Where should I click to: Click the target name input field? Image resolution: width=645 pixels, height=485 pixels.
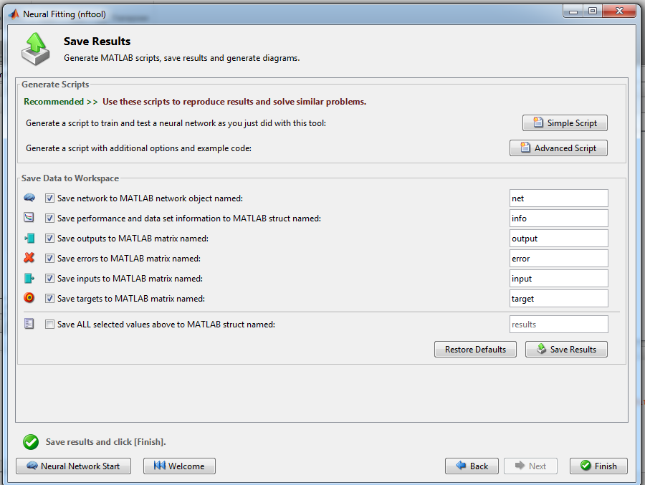click(x=558, y=299)
